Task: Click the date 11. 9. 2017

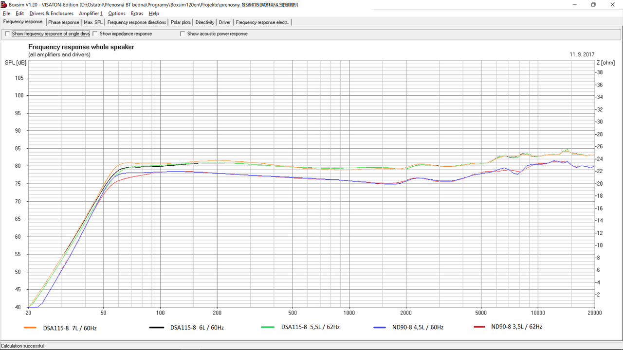Action: pos(582,54)
